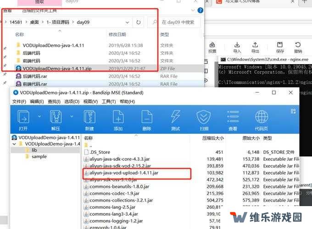Collapse the VODUploadDemo-java-1.4 tree folder
The image size is (312, 229).
14,144
